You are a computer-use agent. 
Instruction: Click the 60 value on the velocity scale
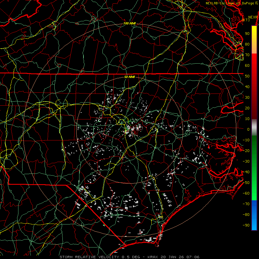pyautogui.click(x=247, y=66)
